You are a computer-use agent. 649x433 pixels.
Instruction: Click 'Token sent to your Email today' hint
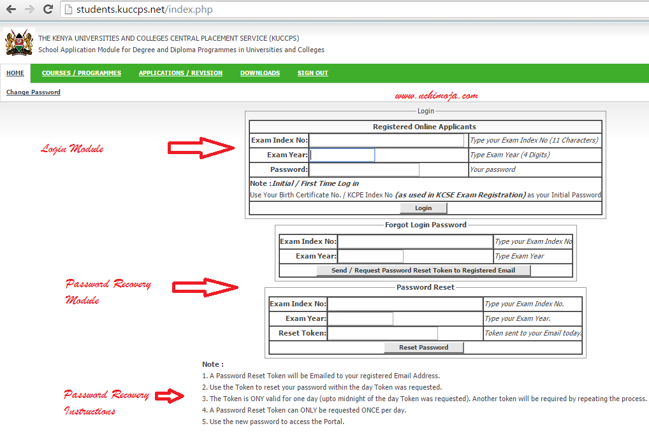coord(533,333)
